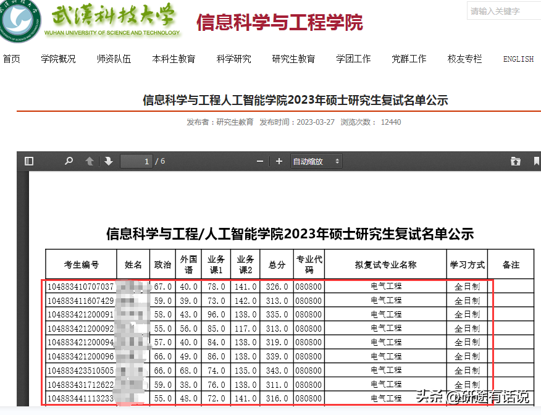Go to next PDF page
541x415 pixels.
click(109, 161)
